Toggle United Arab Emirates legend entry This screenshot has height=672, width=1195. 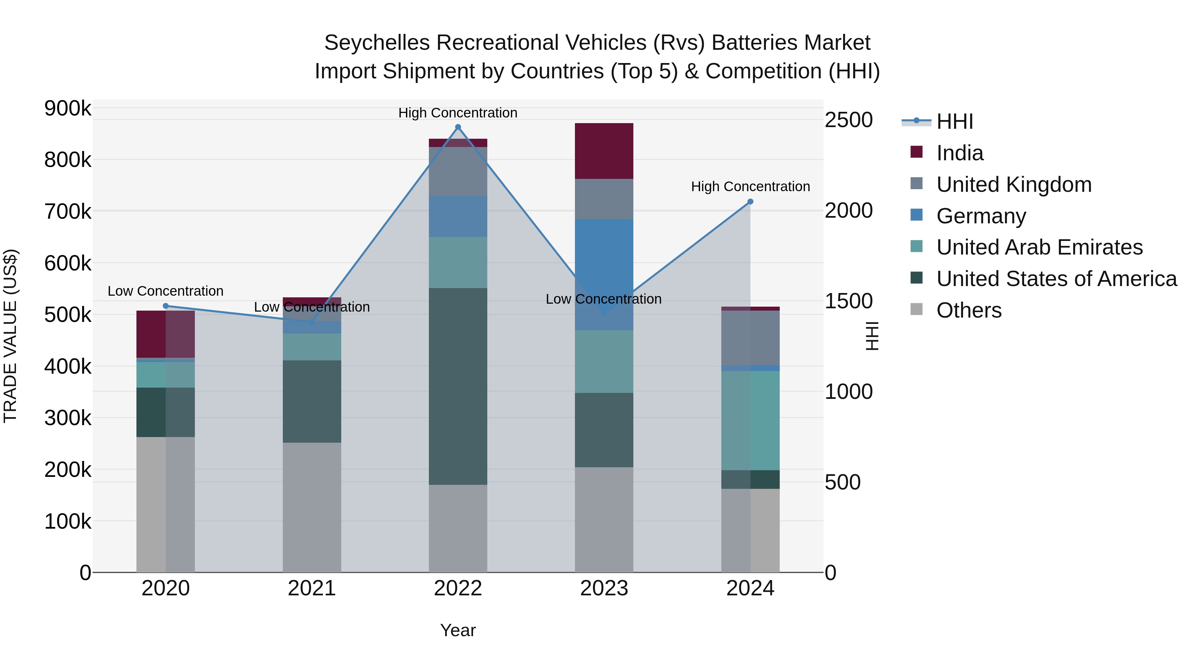pyautogui.click(x=1027, y=247)
